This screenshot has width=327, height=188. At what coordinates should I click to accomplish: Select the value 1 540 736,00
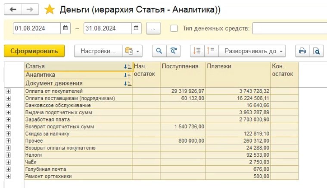[x=189, y=127]
